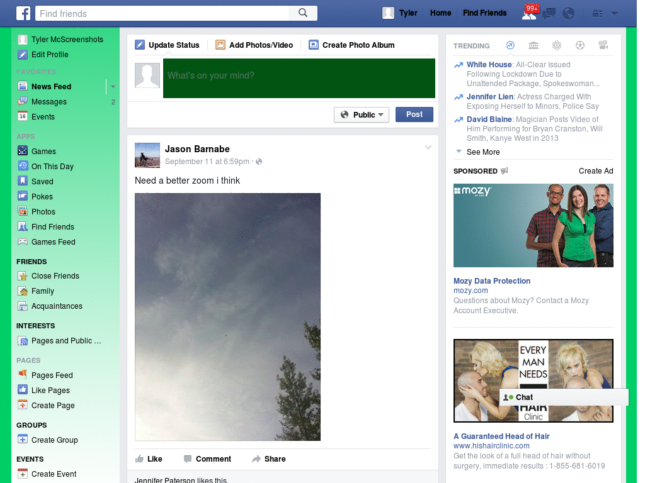This screenshot has width=645, height=483.
Task: View notifications via the globe icon
Action: point(568,13)
